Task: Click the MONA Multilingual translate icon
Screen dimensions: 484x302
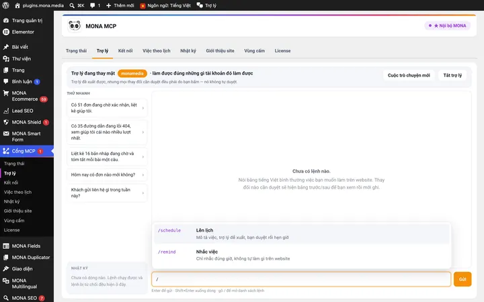Action: tap(6, 281)
